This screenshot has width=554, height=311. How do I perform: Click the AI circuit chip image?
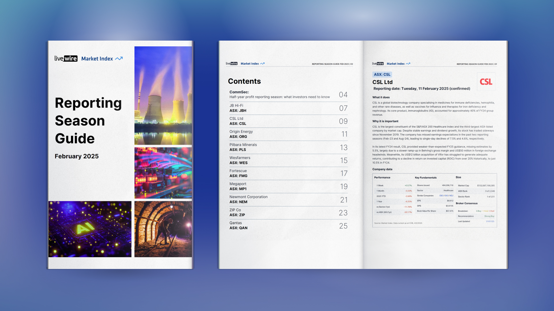[x=90, y=229]
